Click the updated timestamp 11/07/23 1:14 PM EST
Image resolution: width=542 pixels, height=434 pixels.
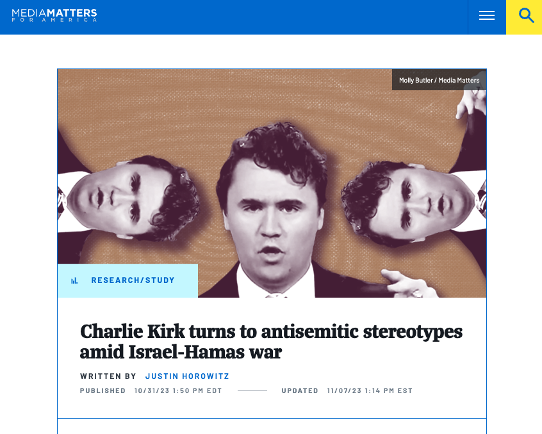370,390
